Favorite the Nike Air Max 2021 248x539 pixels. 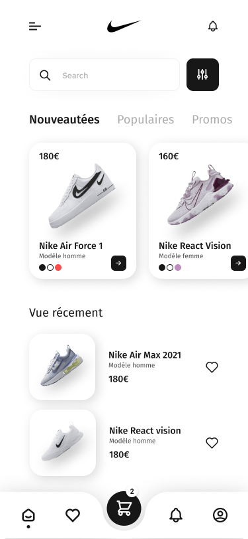pyautogui.click(x=212, y=367)
